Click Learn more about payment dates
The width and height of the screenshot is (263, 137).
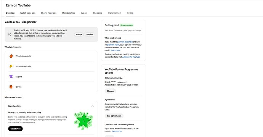coord(115,50)
